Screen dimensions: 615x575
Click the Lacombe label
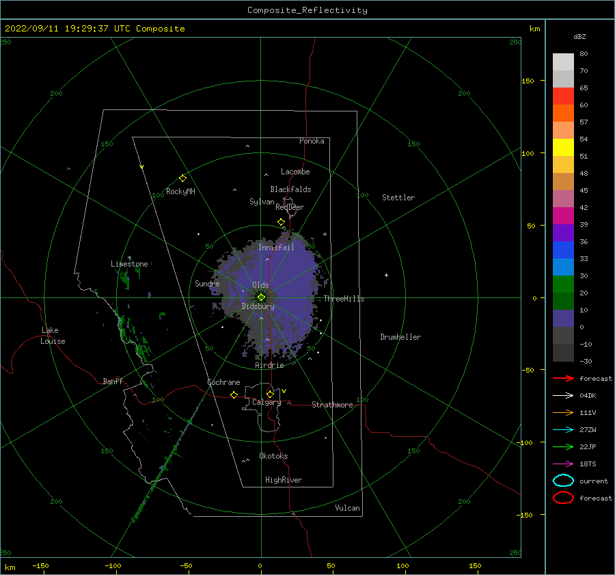pos(295,172)
